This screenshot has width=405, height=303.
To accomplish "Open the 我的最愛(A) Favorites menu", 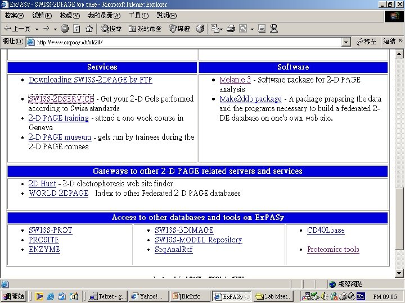I will 104,16.
